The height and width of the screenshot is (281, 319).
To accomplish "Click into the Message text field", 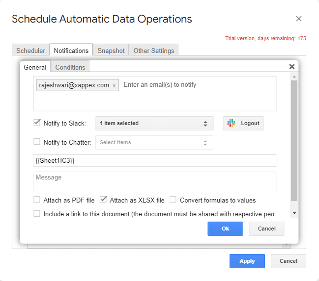I will click(x=154, y=181).
